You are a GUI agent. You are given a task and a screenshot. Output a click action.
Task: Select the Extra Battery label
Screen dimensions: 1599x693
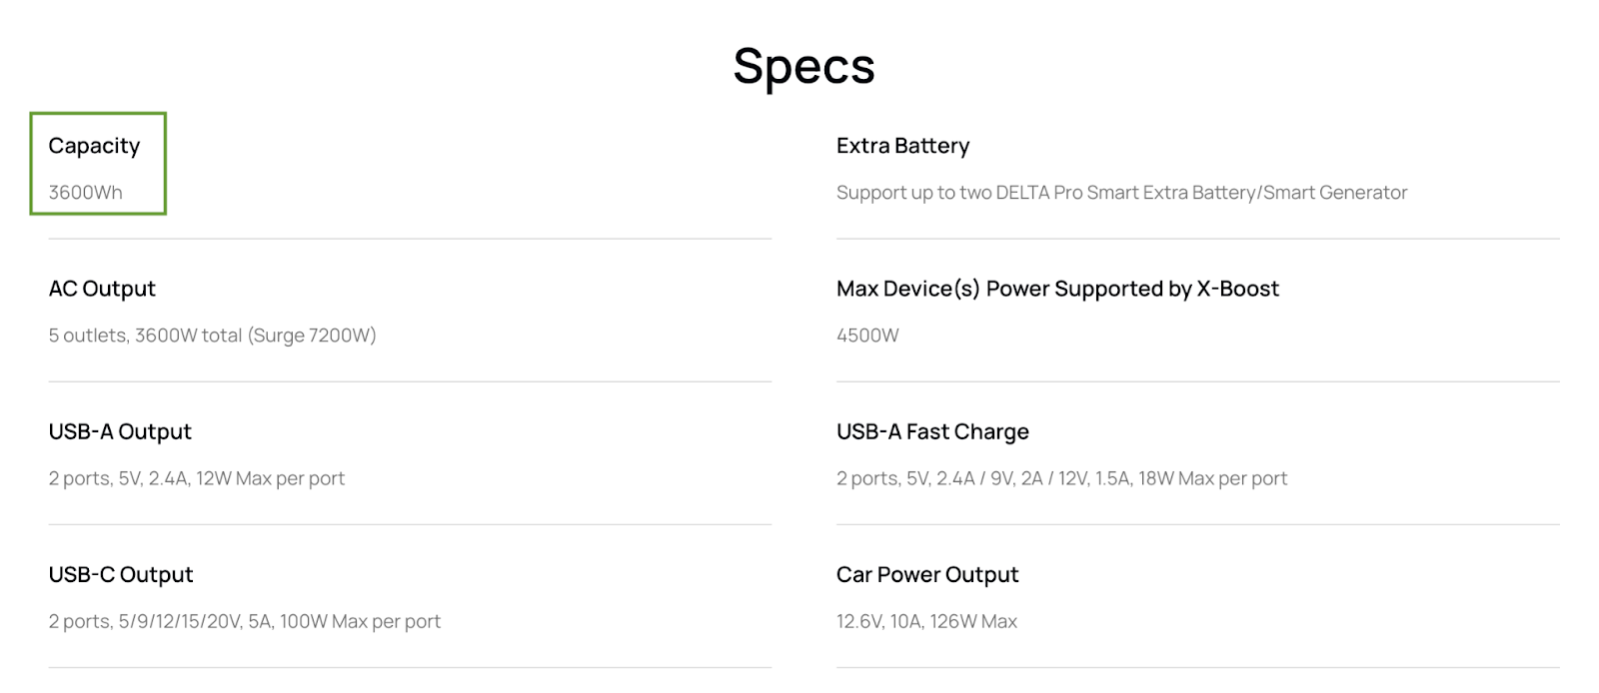point(902,146)
